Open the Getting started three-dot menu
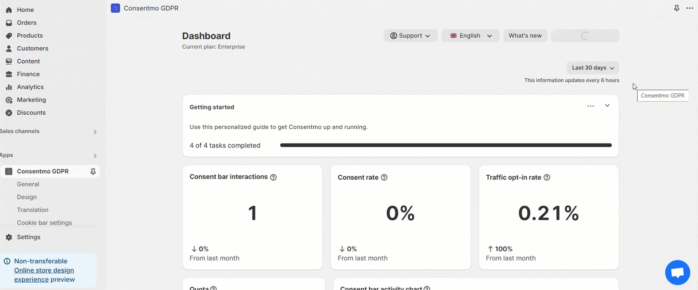This screenshot has width=698, height=290. [x=590, y=106]
